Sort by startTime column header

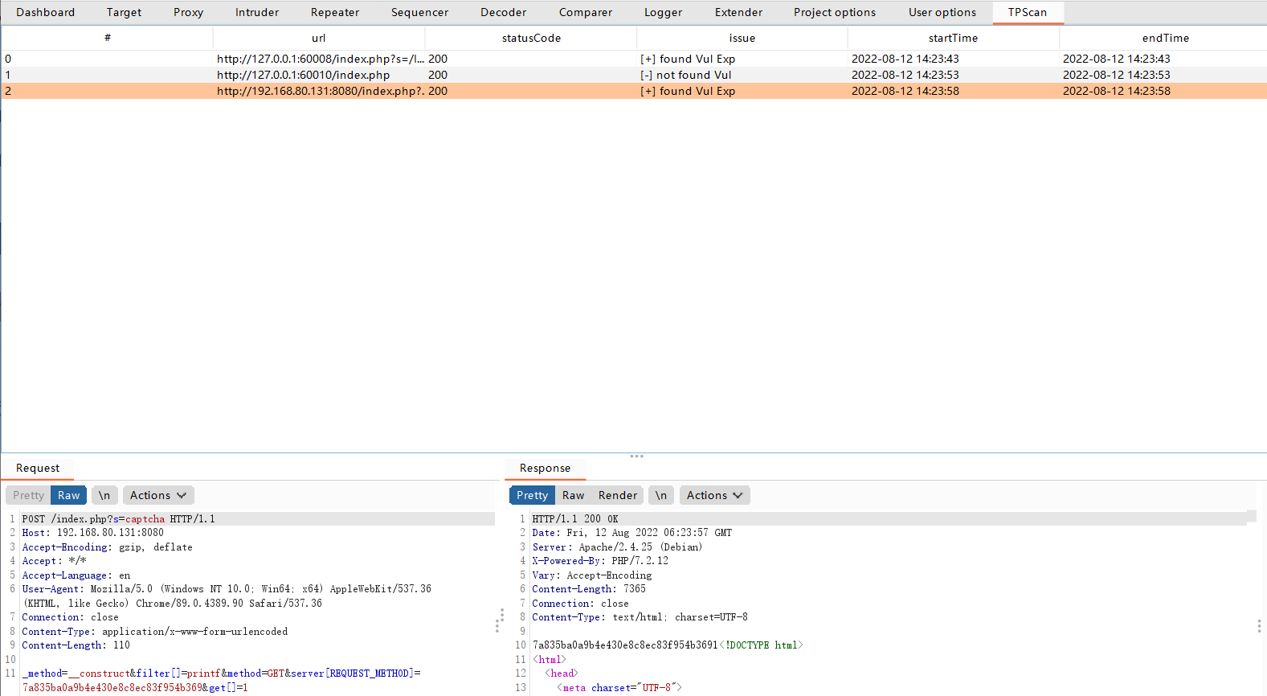pos(954,38)
